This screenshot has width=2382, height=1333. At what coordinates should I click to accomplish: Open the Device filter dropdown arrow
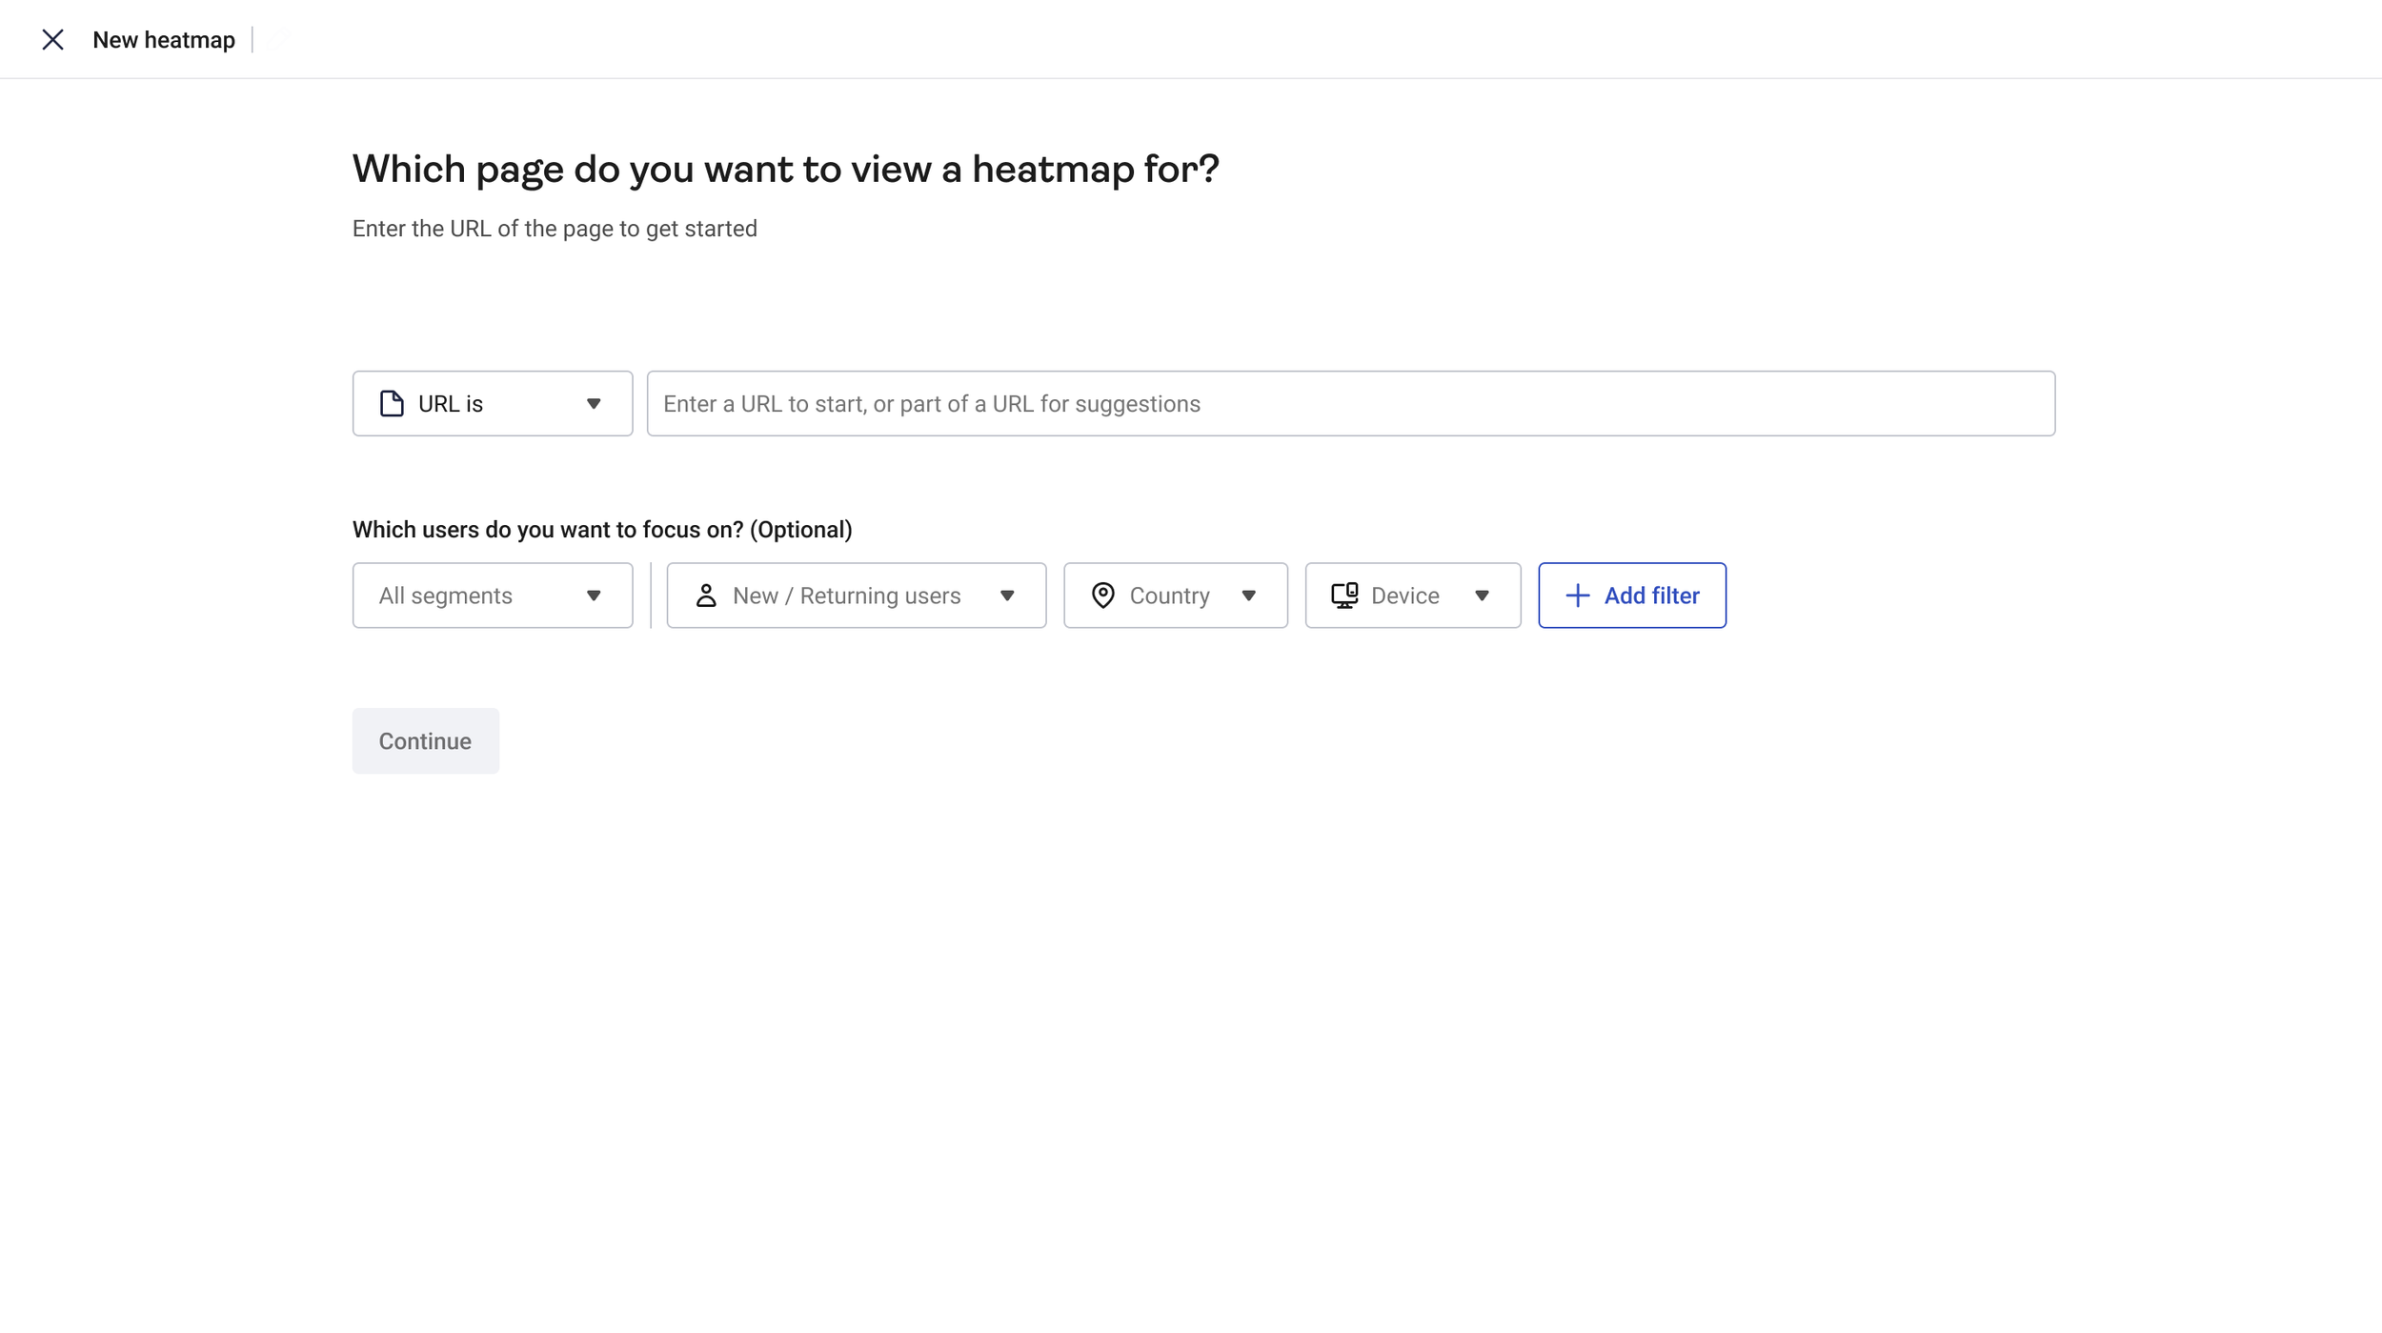click(1482, 596)
